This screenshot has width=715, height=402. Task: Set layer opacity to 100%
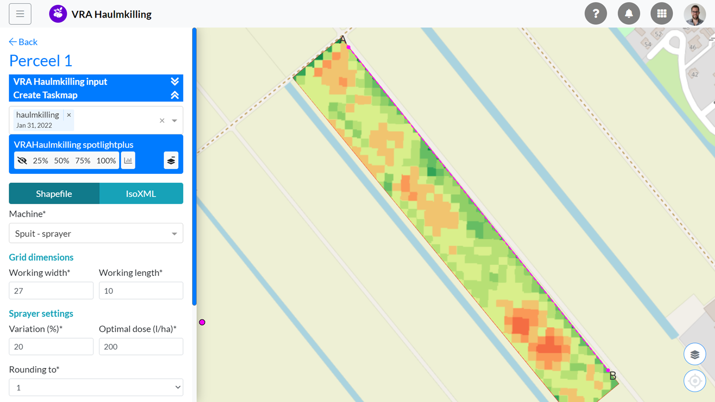point(106,161)
